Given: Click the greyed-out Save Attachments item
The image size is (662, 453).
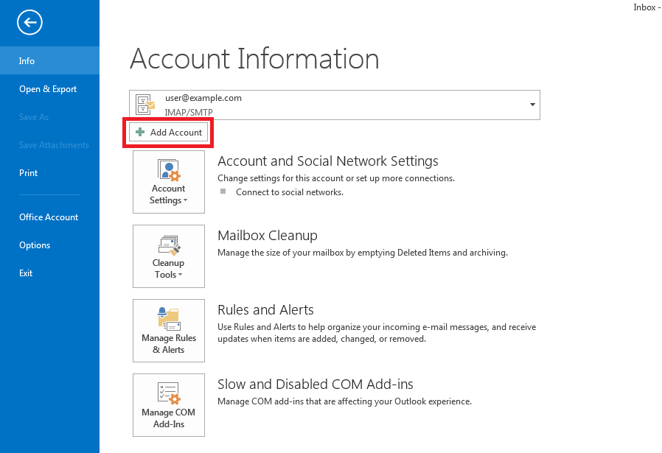Looking at the screenshot, I should pyautogui.click(x=54, y=145).
